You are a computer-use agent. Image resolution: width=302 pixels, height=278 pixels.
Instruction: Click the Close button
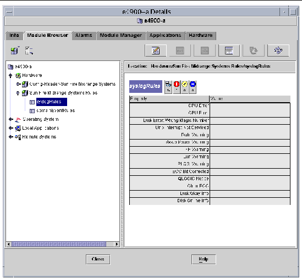pos(98,259)
